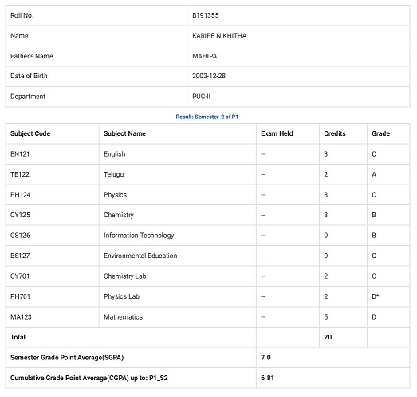This screenshot has width=417, height=397.
Task: Select the PH124 Physics row code
Action: tap(20, 195)
